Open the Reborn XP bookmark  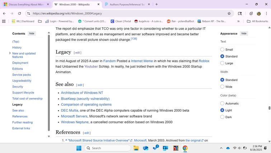point(212,21)
